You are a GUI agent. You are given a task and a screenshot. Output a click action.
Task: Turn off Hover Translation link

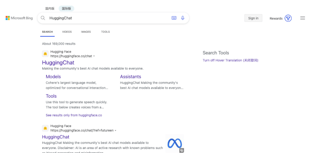(230, 60)
